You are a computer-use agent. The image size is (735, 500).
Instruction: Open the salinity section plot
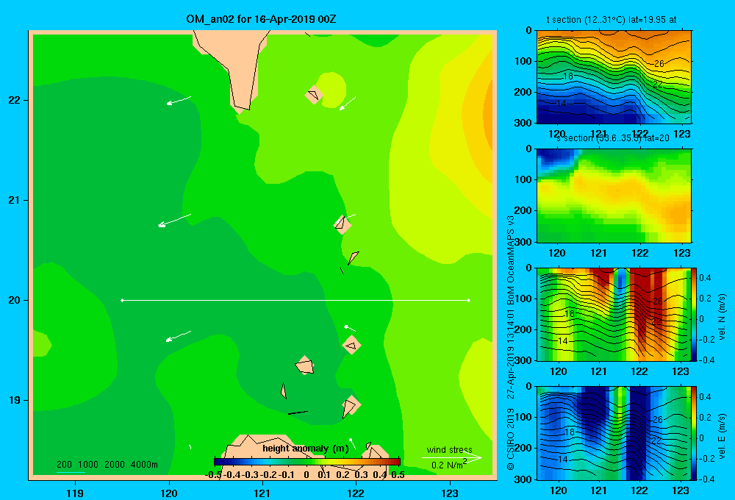coord(614,196)
